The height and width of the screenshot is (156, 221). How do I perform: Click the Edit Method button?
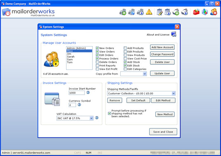pyautogui.click(x=163, y=100)
